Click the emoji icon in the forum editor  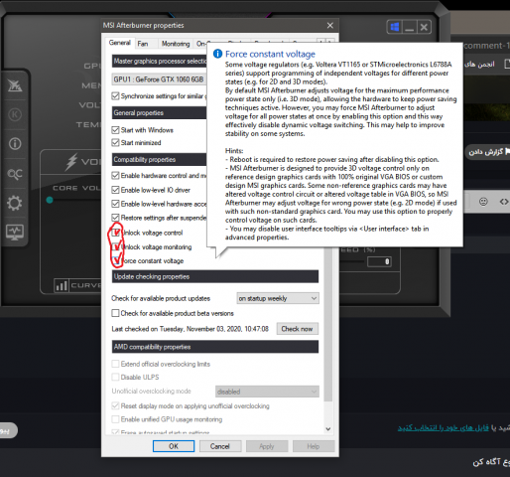pos(483,202)
